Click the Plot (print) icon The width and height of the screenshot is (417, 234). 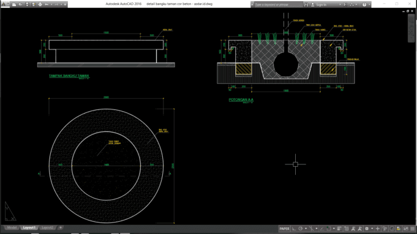[40, 4]
